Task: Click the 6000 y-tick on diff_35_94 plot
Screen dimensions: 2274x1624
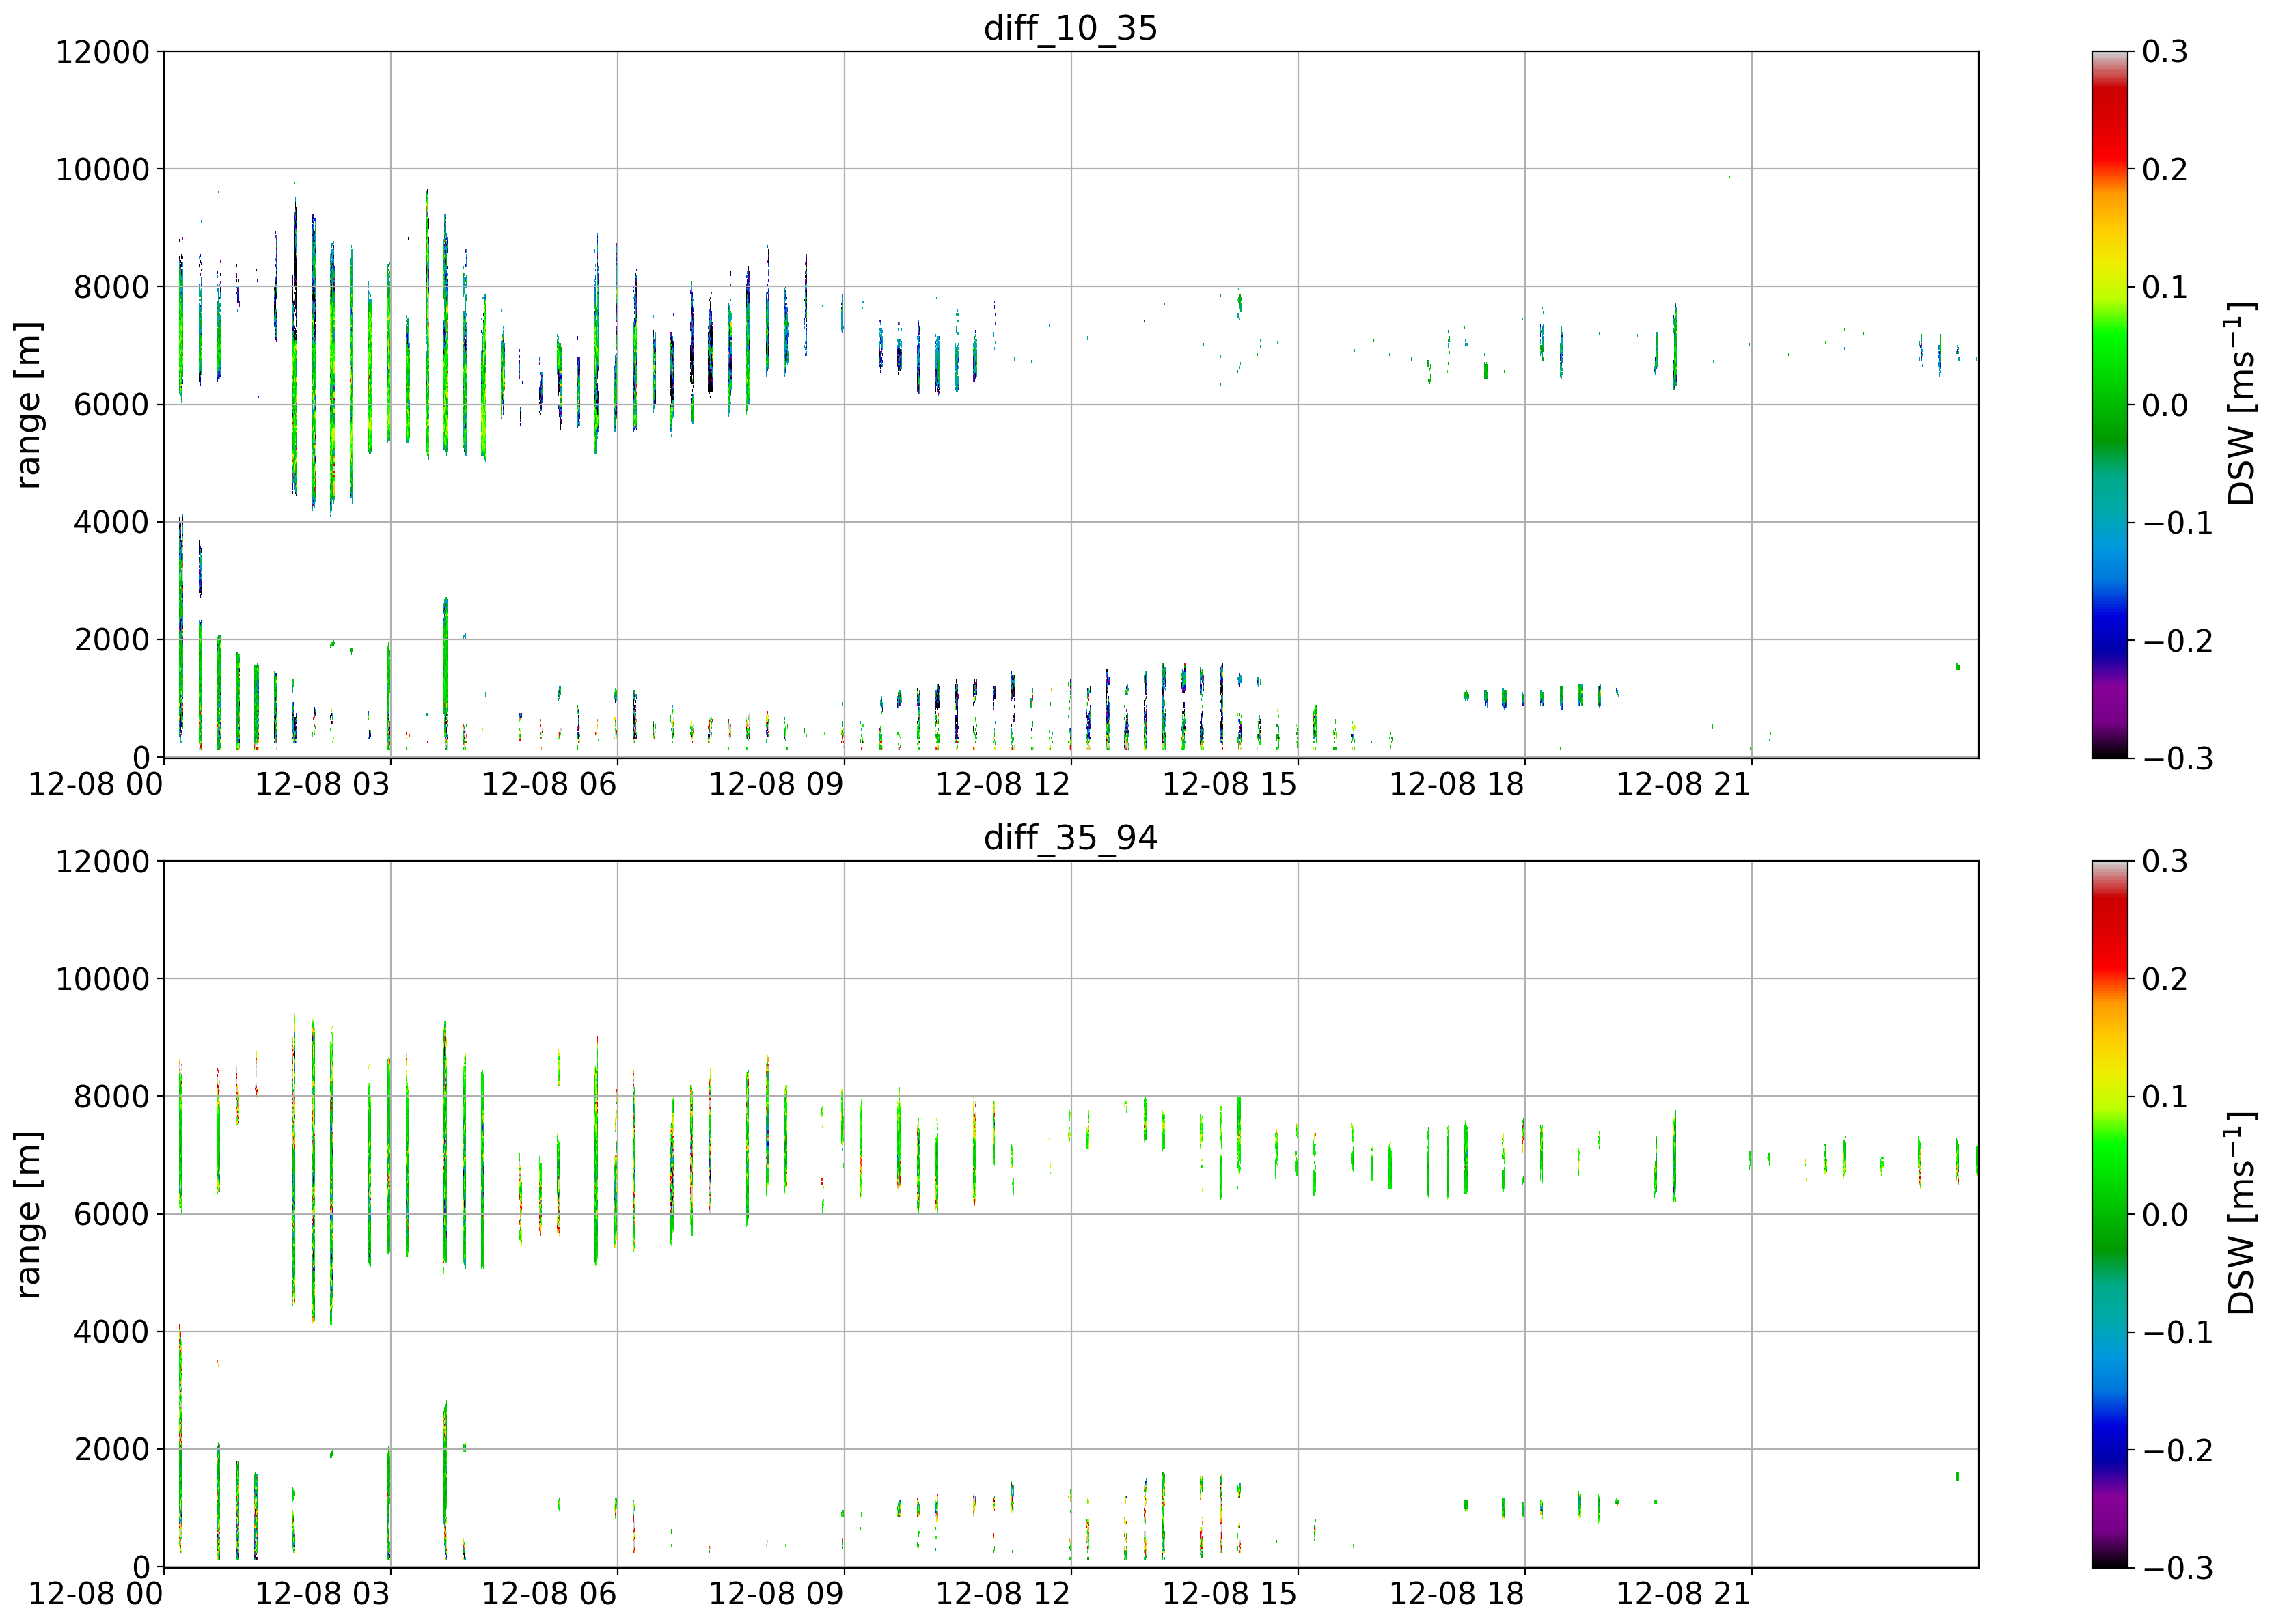Action: 112,1215
